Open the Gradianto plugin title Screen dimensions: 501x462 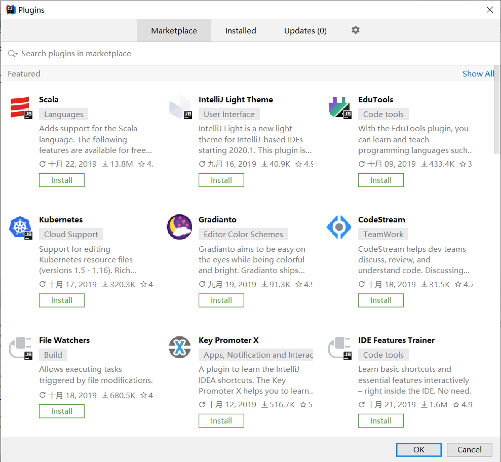click(217, 220)
